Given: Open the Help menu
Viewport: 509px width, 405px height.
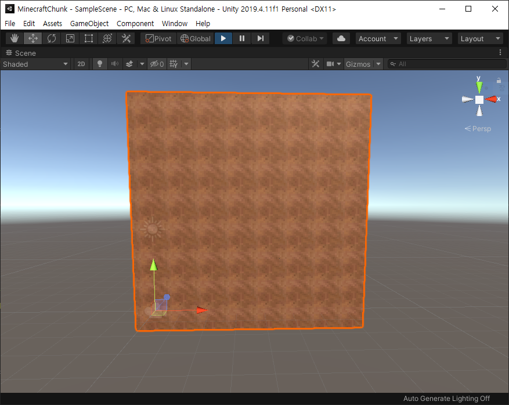Looking at the screenshot, I should coord(203,23).
